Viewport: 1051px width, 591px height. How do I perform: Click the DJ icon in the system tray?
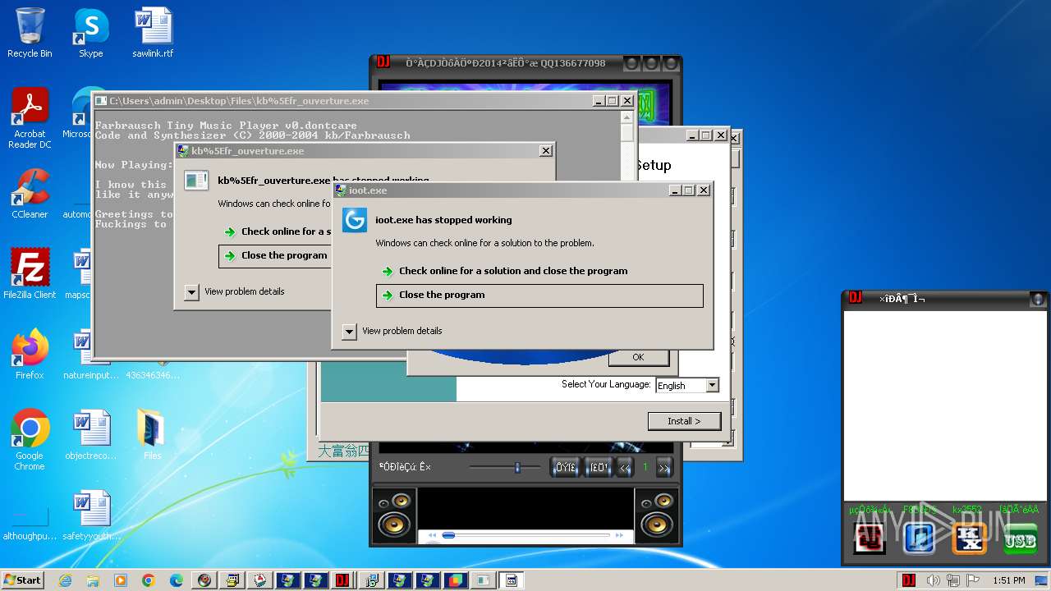tap(909, 580)
